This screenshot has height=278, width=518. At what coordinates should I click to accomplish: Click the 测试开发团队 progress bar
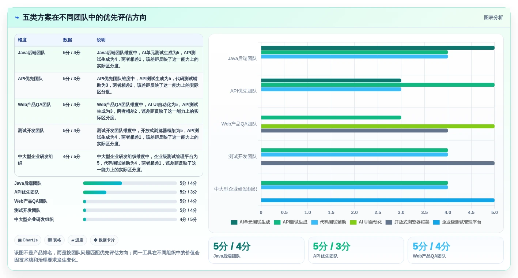[x=130, y=210]
